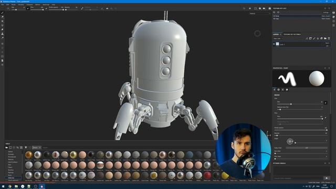Add an effect to the layer
Screen dimensions: 336x189
tap(307, 38)
